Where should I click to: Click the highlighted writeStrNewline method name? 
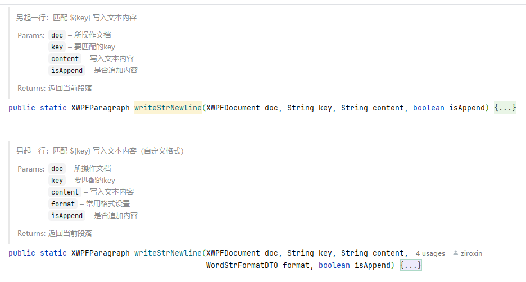(167, 108)
